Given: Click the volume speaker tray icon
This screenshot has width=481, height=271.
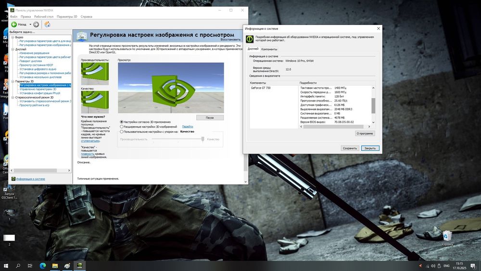Looking at the screenshot, I should click(433, 266).
